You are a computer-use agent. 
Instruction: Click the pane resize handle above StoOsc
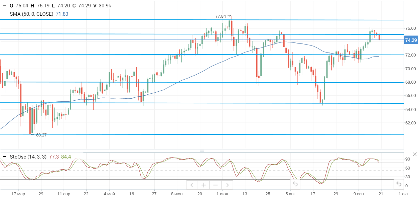[x=202, y=151]
